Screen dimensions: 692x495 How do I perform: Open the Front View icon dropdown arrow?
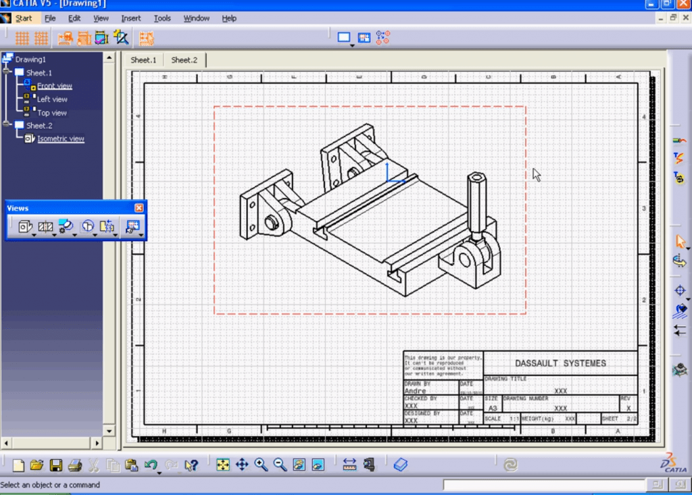[x=34, y=235]
